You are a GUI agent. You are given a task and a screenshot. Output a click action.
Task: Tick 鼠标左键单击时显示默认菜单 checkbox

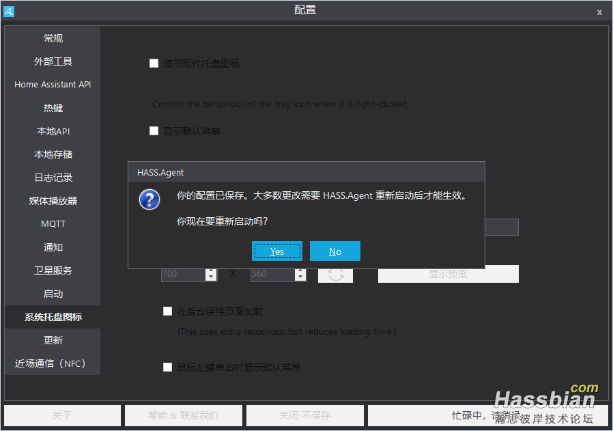(x=167, y=367)
